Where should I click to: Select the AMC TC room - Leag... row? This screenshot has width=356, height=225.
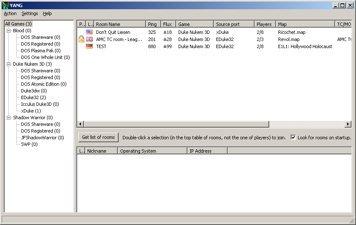click(x=214, y=39)
